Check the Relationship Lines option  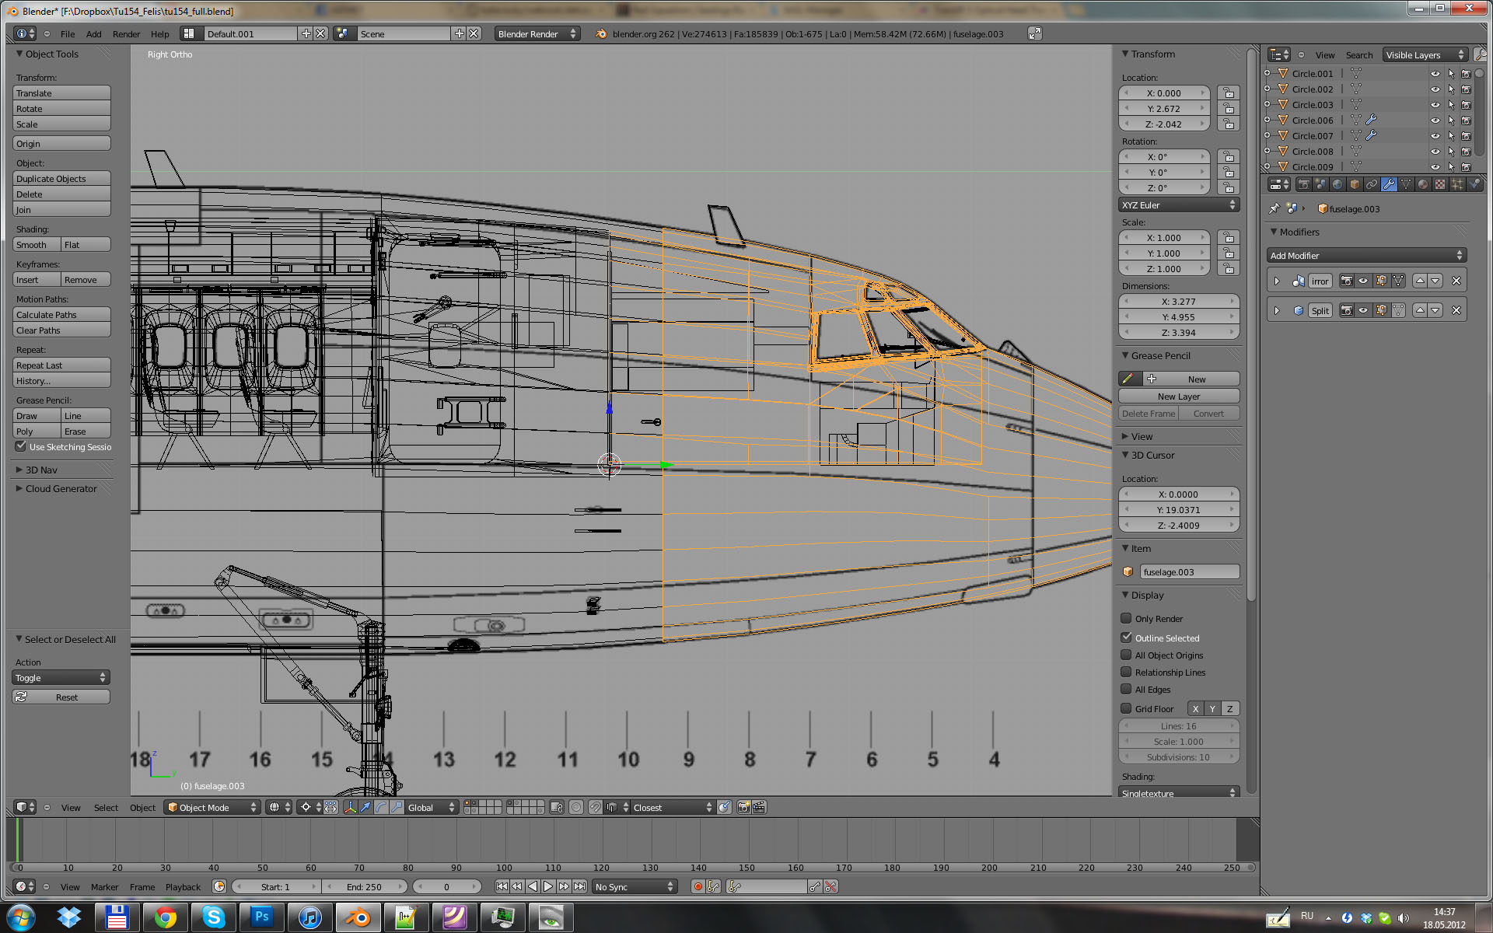[x=1126, y=673]
